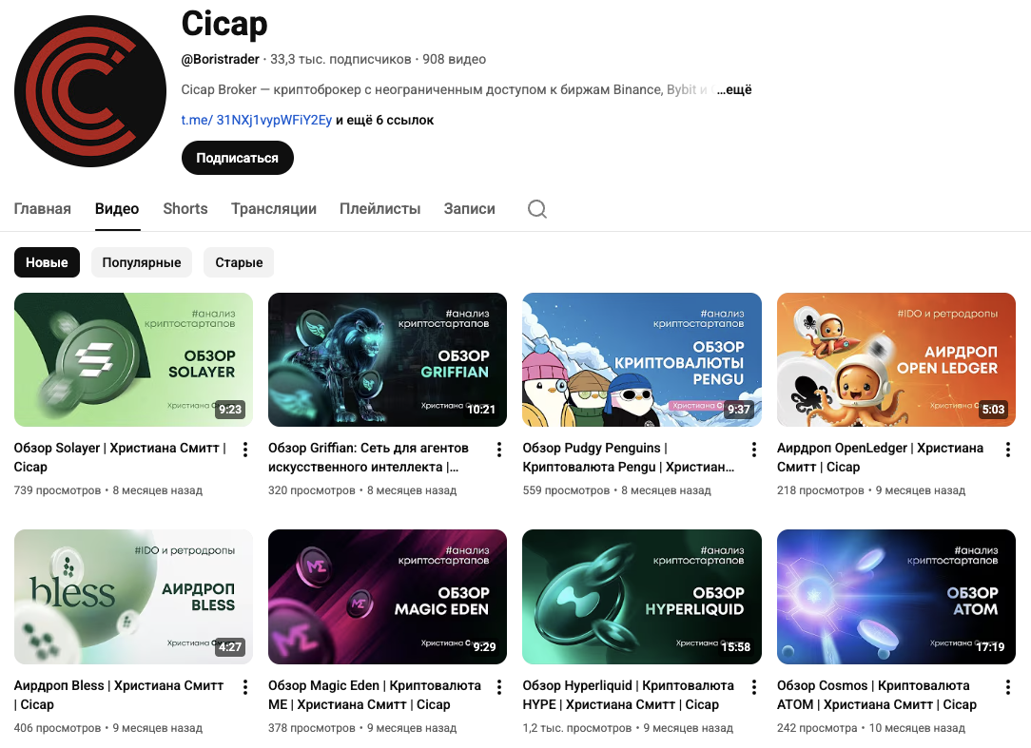The image size is (1031, 748).
Task: Click the Cicap channel avatar logo
Action: coord(90,91)
